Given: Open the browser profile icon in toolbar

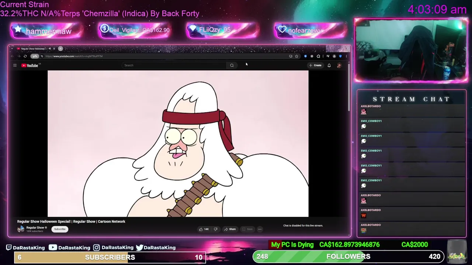Looking at the screenshot, I should [x=334, y=56].
